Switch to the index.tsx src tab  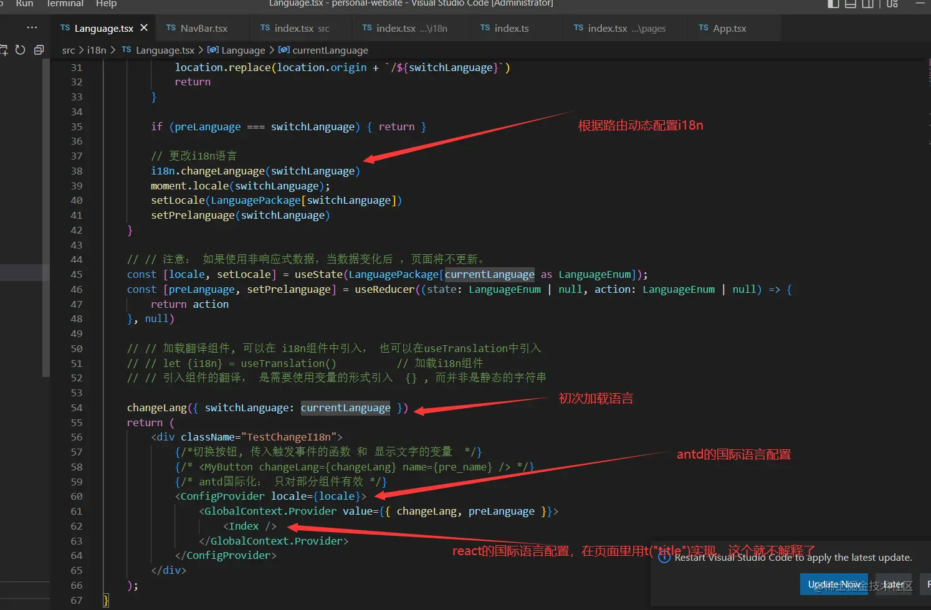click(x=302, y=28)
